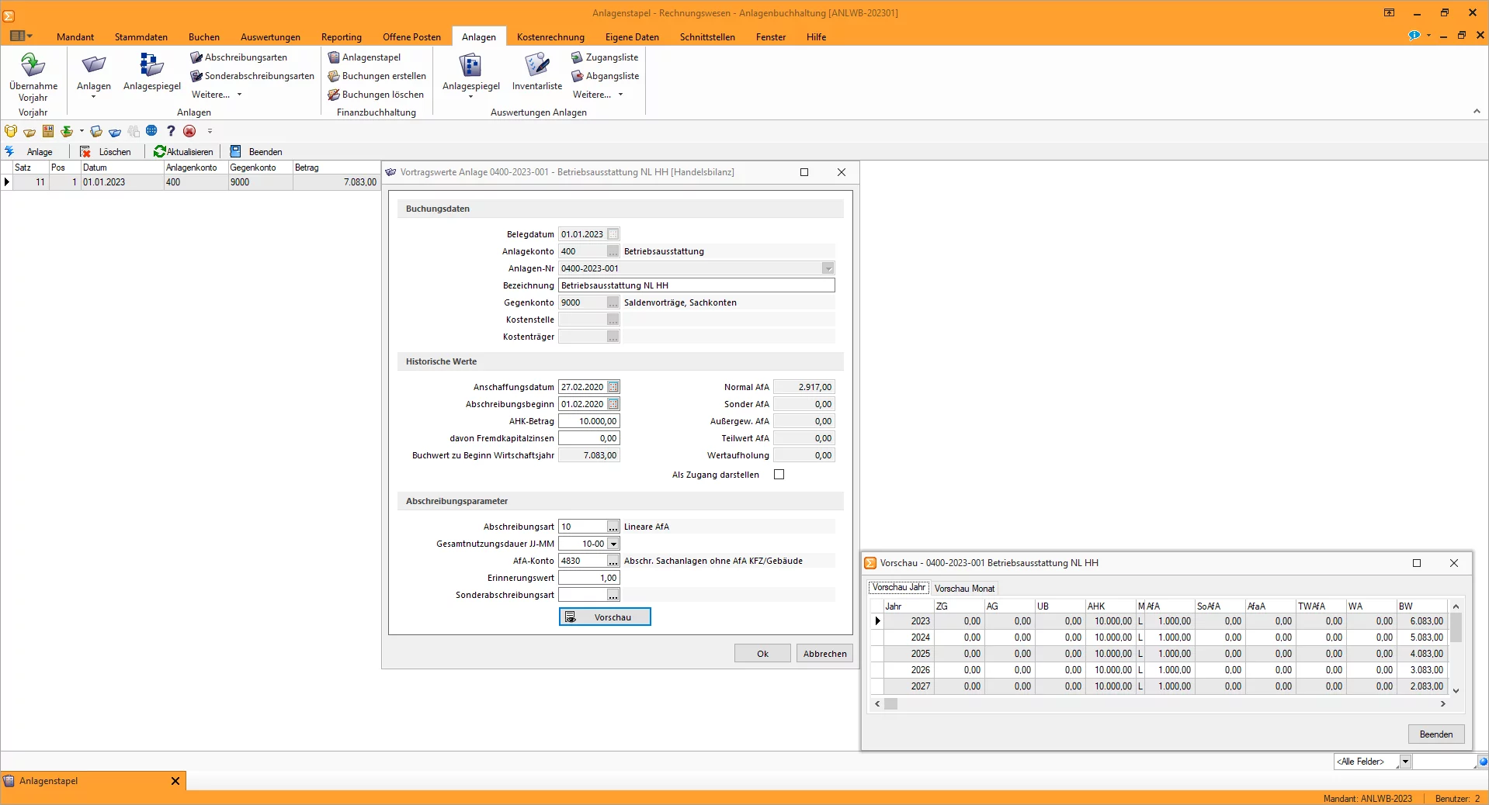Open Anlagespiegel in the Anlagen group
Viewport: 1489px width, 805px height.
pos(151,72)
